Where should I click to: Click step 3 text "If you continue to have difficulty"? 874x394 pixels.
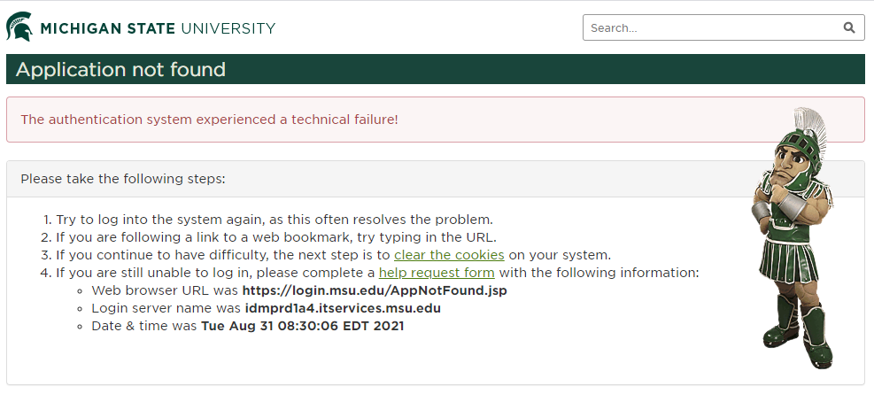pos(177,255)
